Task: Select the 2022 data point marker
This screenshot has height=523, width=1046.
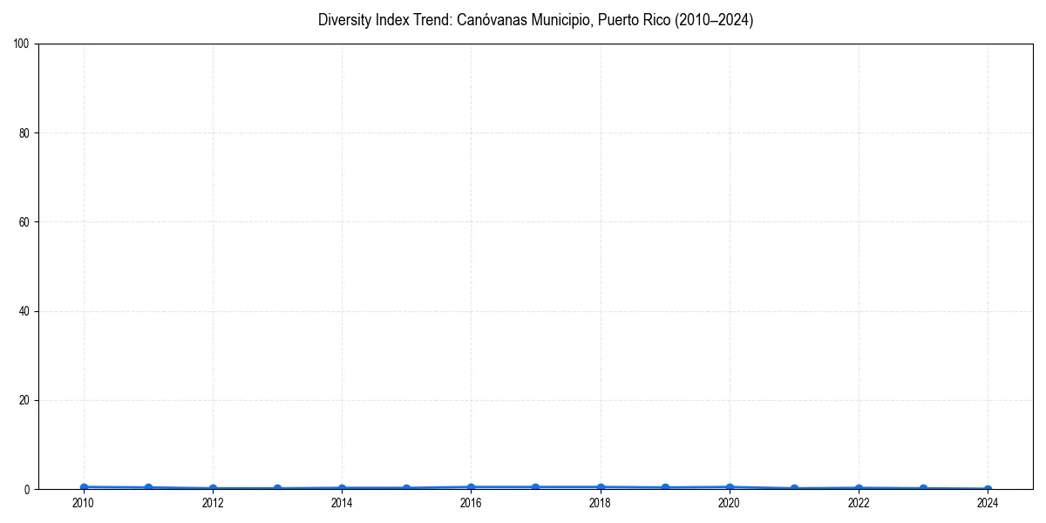Action: click(858, 486)
